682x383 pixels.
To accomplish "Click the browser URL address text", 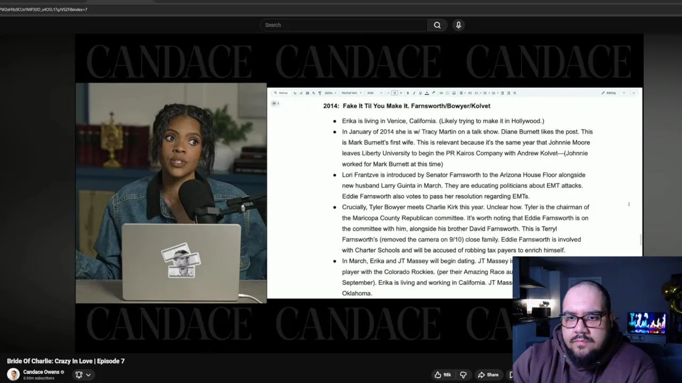I will [44, 10].
